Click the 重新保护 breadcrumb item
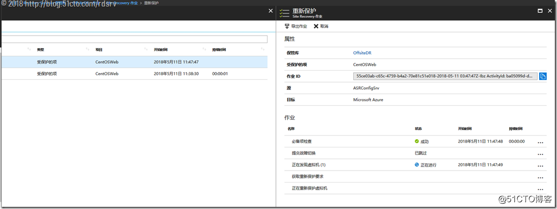Screen dimensions: 557x209 click(151, 3)
